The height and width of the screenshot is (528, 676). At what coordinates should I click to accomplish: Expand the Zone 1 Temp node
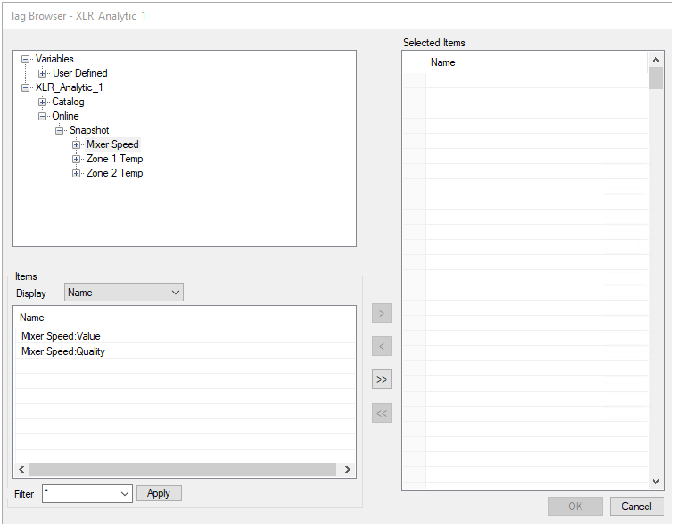[x=77, y=159]
